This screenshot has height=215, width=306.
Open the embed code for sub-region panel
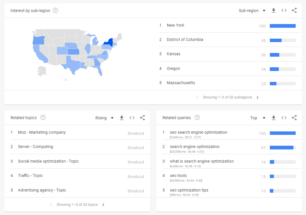pyautogui.click(x=284, y=10)
